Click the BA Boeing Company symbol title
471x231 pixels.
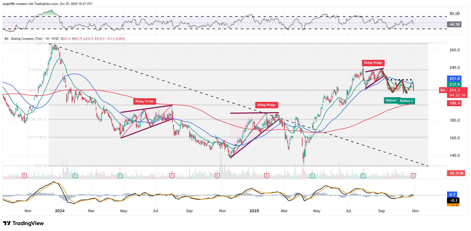23,39
